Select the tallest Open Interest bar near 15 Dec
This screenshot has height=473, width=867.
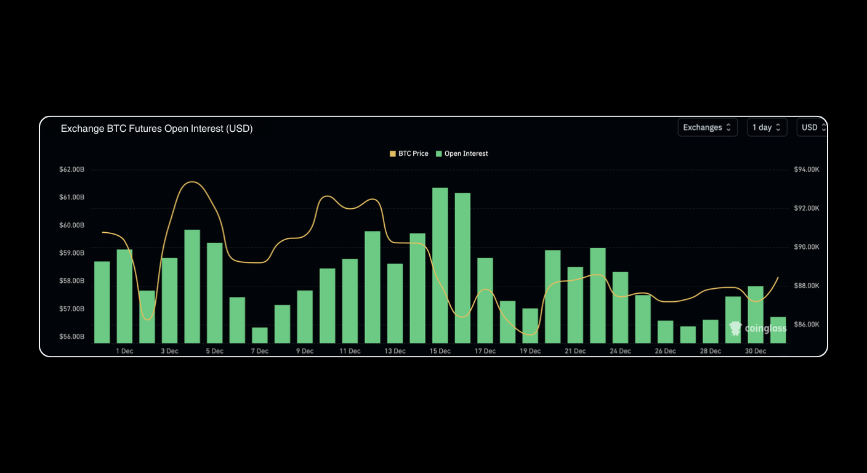pos(440,265)
